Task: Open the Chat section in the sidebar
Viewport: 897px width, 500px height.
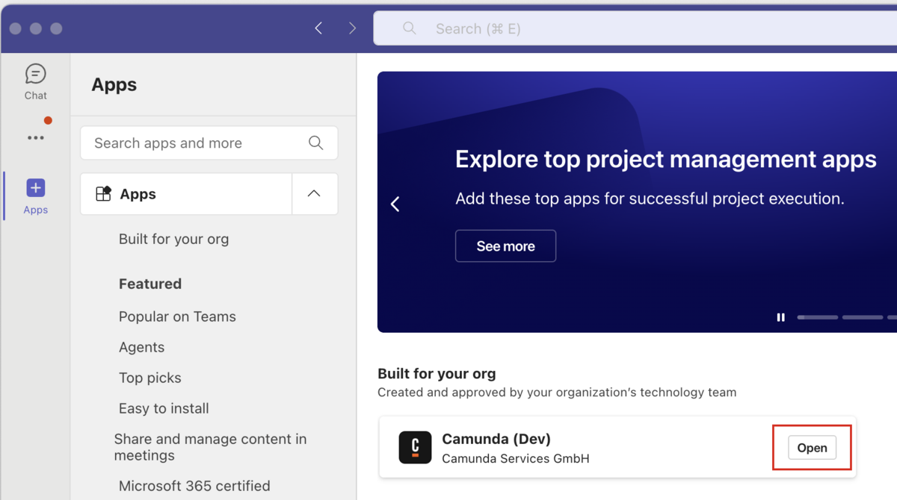Action: click(x=35, y=81)
